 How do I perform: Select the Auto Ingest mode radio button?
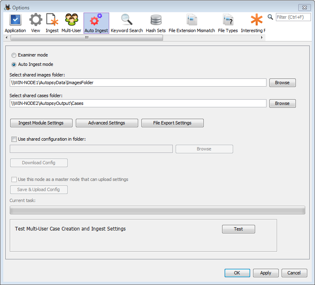point(14,64)
